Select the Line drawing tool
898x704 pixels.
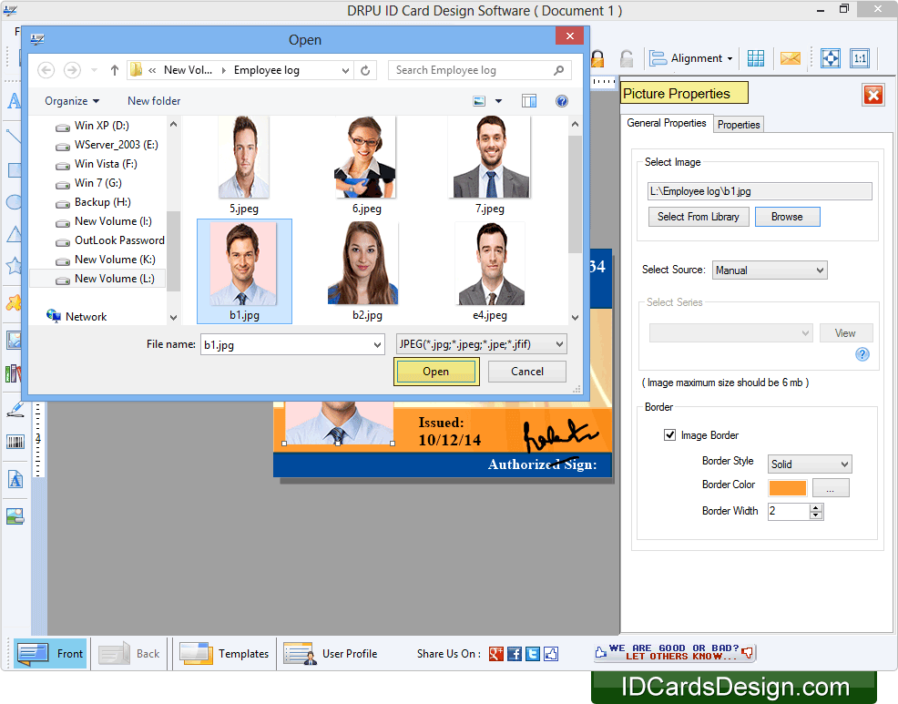pos(14,137)
